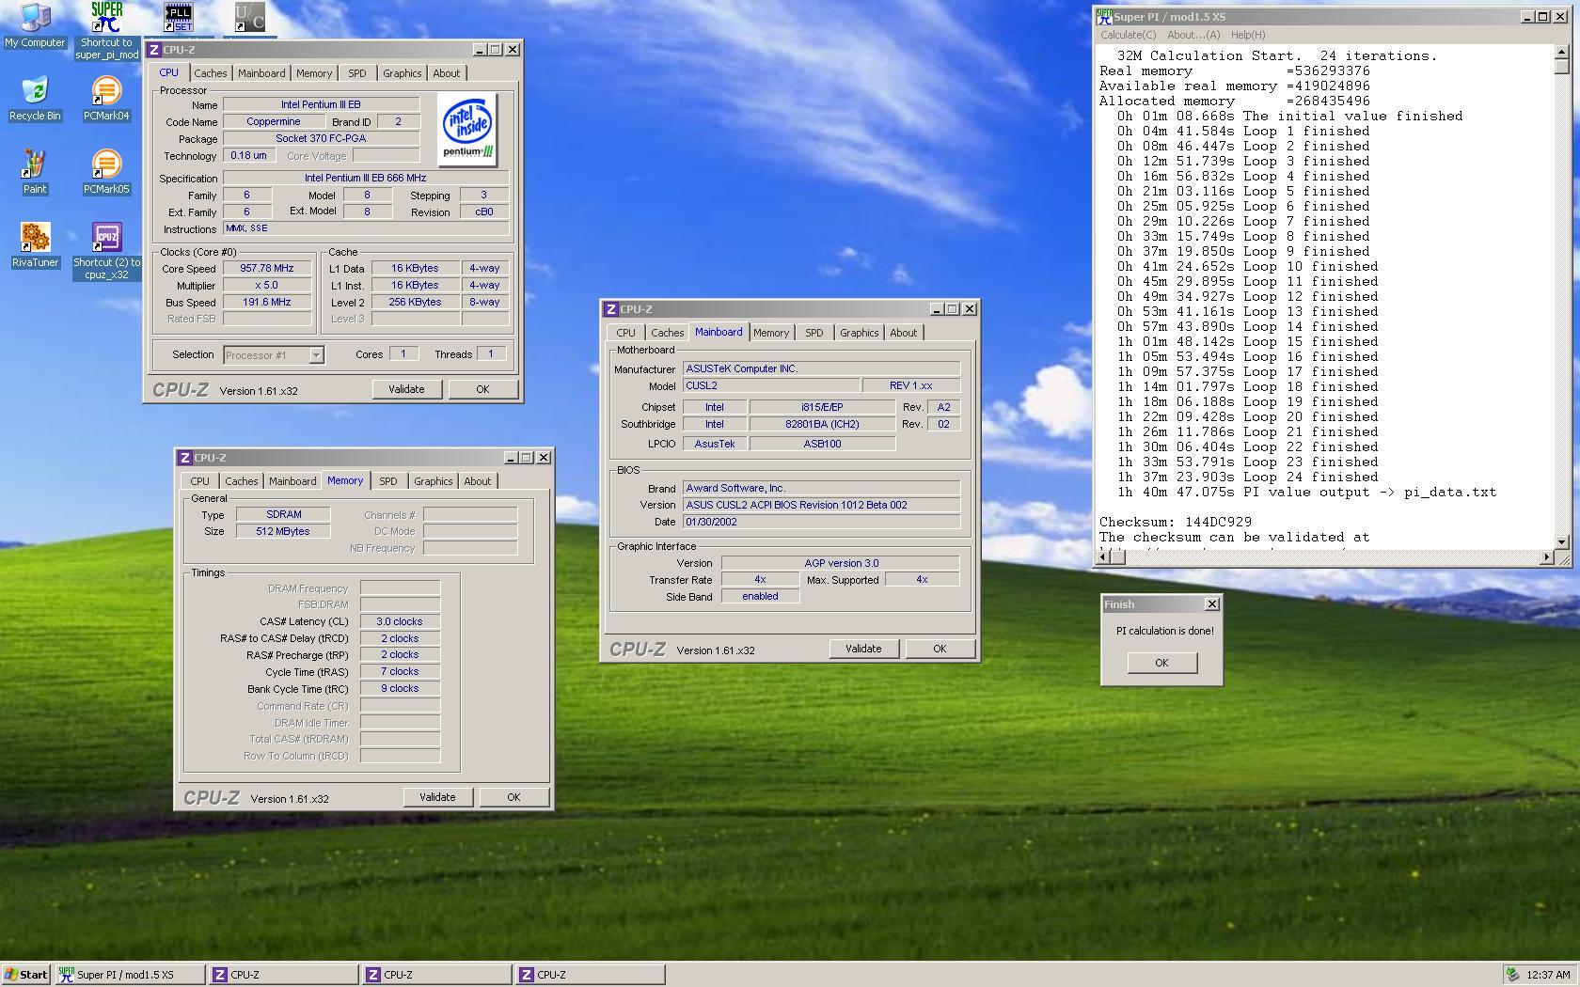Open the Calculate(C) menu in Super PI
The height and width of the screenshot is (987, 1580).
pyautogui.click(x=1129, y=35)
